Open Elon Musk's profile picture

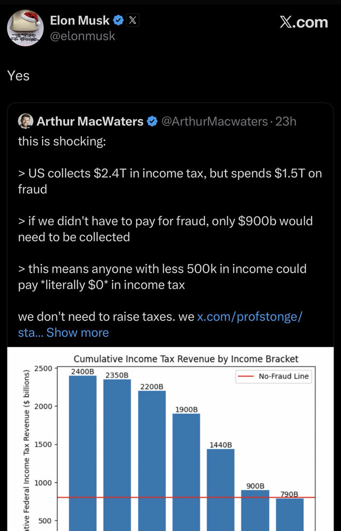point(26,28)
